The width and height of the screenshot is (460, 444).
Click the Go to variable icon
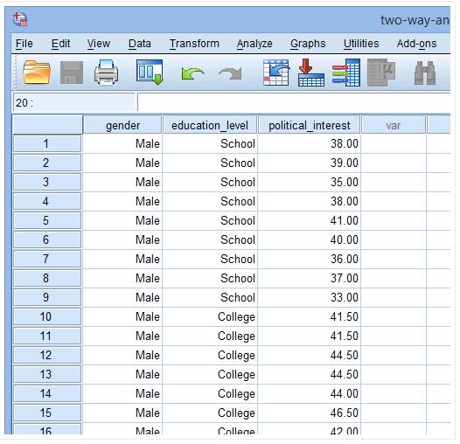point(311,73)
